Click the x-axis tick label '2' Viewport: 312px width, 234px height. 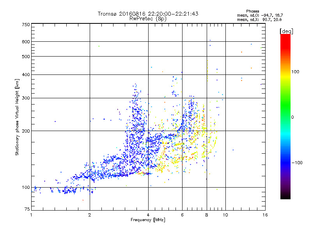90,215
